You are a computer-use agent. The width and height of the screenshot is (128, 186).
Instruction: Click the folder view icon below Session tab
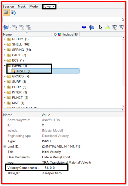click(6, 13)
